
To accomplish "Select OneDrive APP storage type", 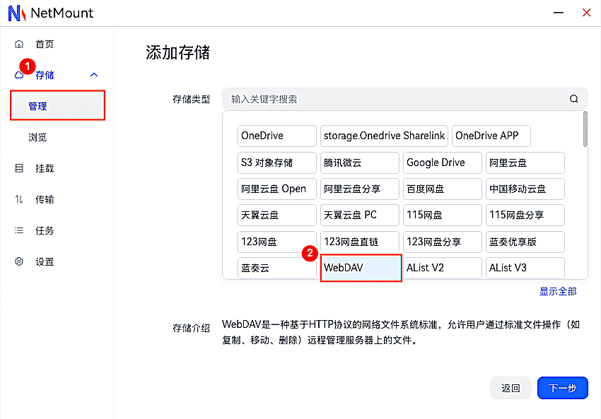I will [491, 136].
